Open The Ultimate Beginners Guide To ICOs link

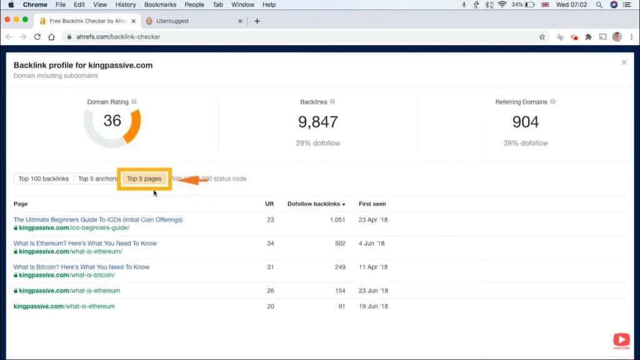(x=98, y=219)
